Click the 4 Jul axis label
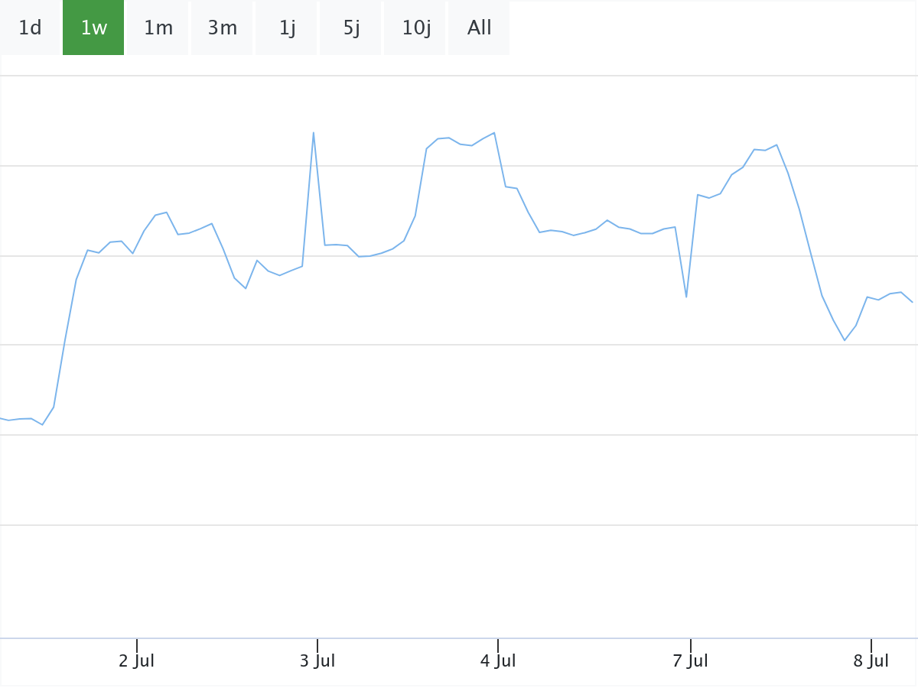This screenshot has width=918, height=688. [498, 660]
